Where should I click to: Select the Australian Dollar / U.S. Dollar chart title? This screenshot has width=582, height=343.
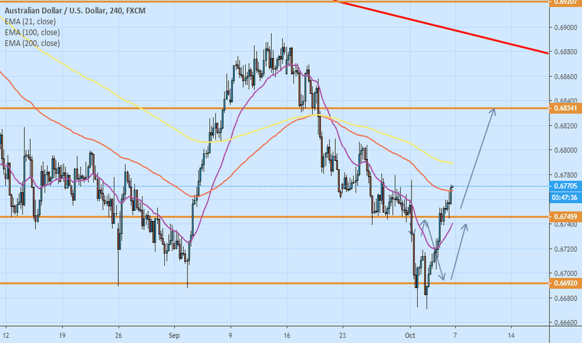(x=75, y=11)
